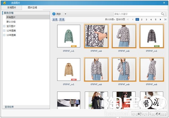Image resolution: width=169 pixels, height=118 pixels.
Task: Expand the 13年图集 tree node
Action: (4, 35)
